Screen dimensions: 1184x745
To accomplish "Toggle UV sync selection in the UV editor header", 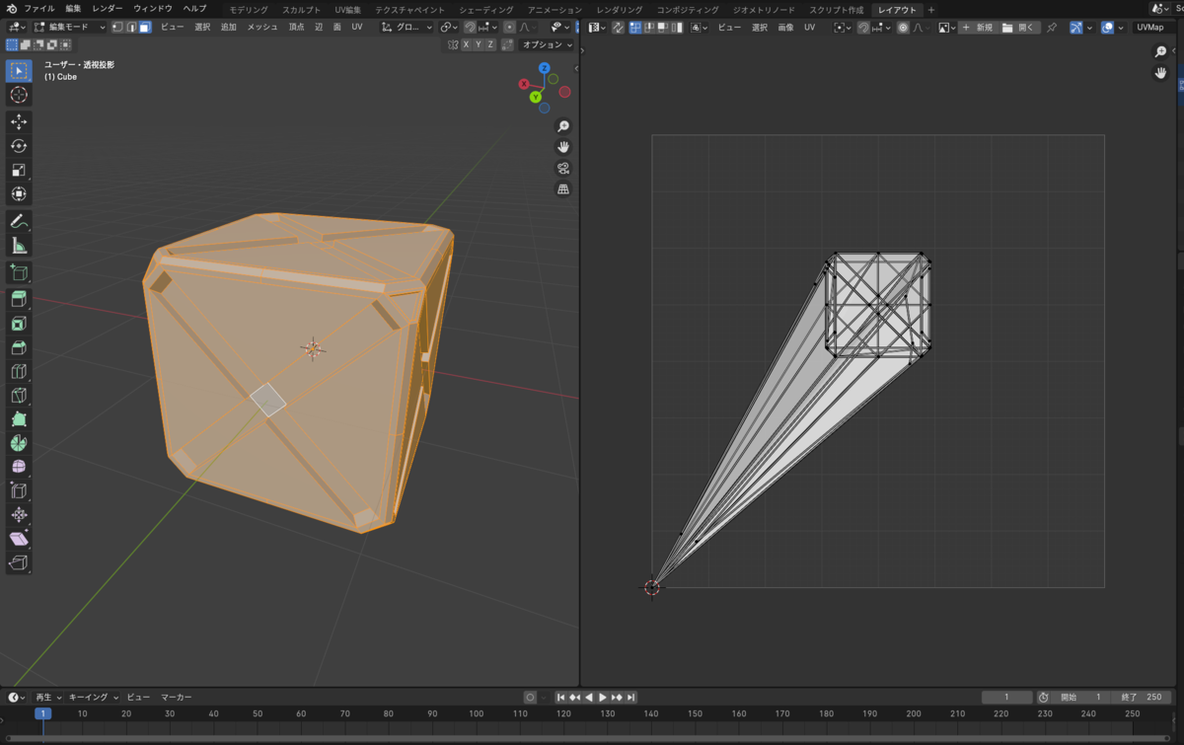I will [x=618, y=28].
